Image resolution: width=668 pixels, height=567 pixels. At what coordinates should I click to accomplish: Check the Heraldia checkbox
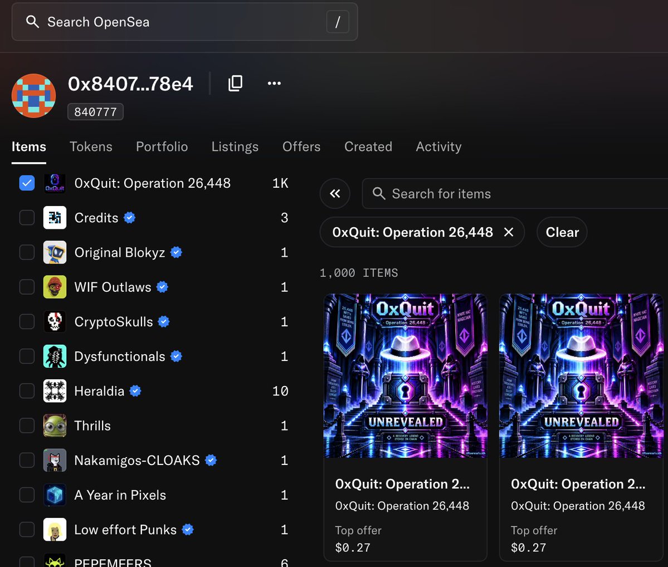click(27, 391)
